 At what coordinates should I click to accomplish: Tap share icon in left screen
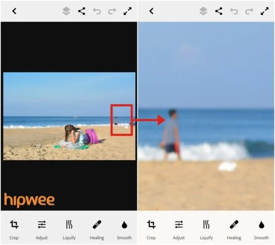click(82, 11)
